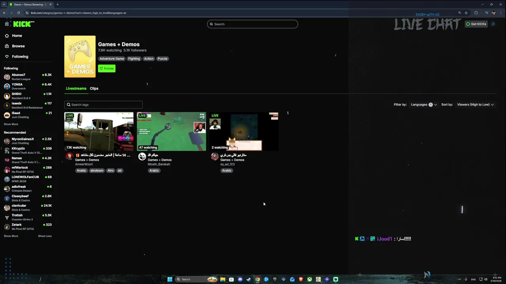Click AmeerMzori channel avatar
The height and width of the screenshot is (284, 506).
click(x=70, y=157)
